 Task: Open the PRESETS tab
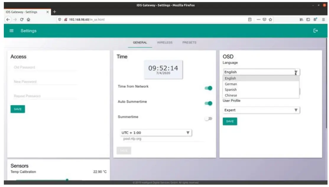pyautogui.click(x=189, y=42)
